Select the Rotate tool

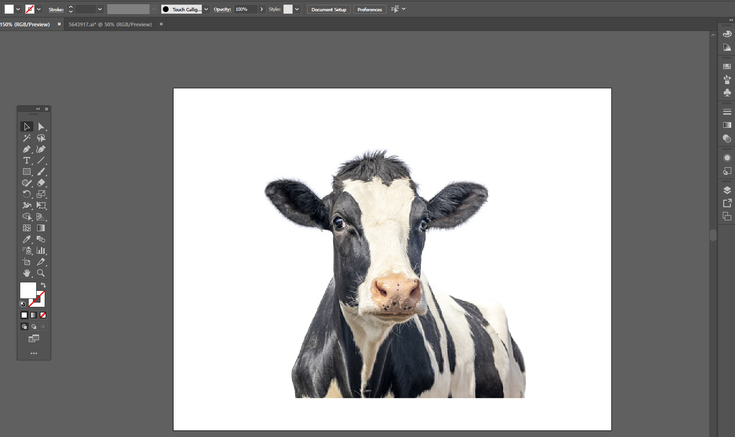27,195
